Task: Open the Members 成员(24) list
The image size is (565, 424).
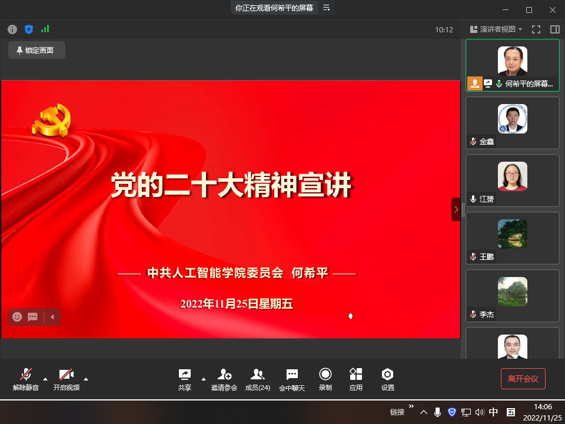Action: click(x=257, y=379)
